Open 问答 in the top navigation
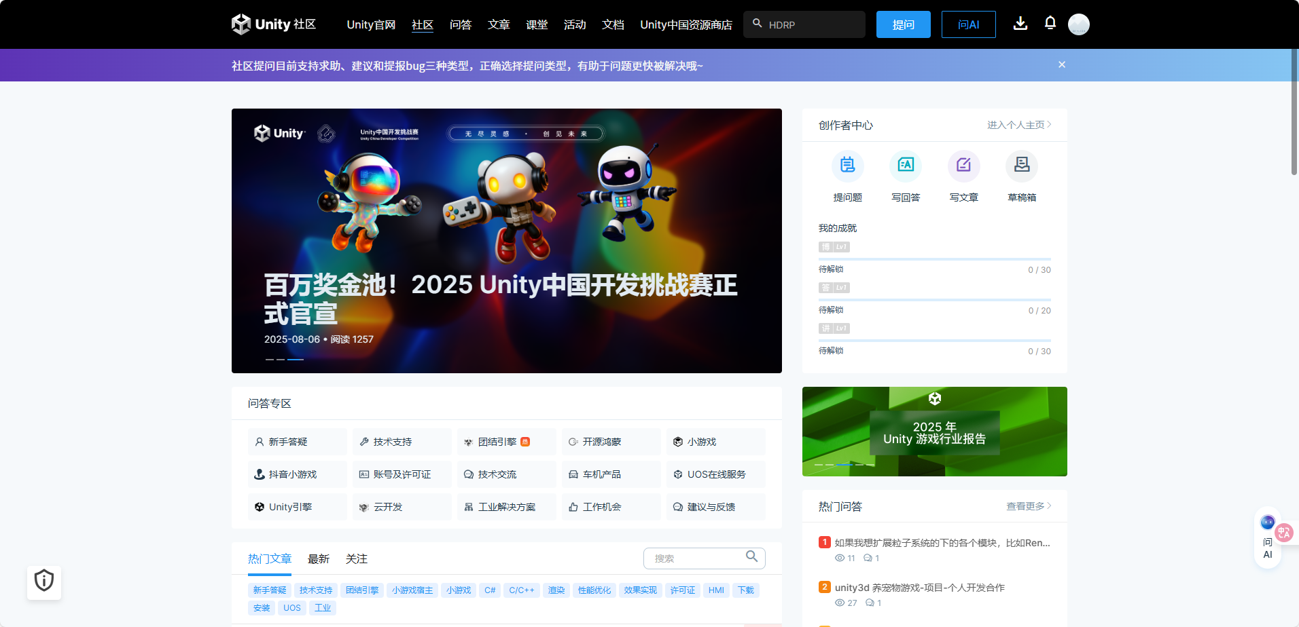Viewport: 1299px width, 627px height. click(x=460, y=25)
